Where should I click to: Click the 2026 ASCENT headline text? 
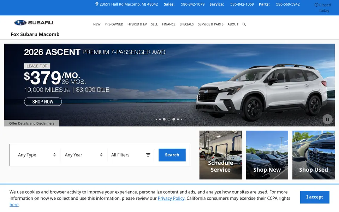pyautogui.click(x=52, y=52)
